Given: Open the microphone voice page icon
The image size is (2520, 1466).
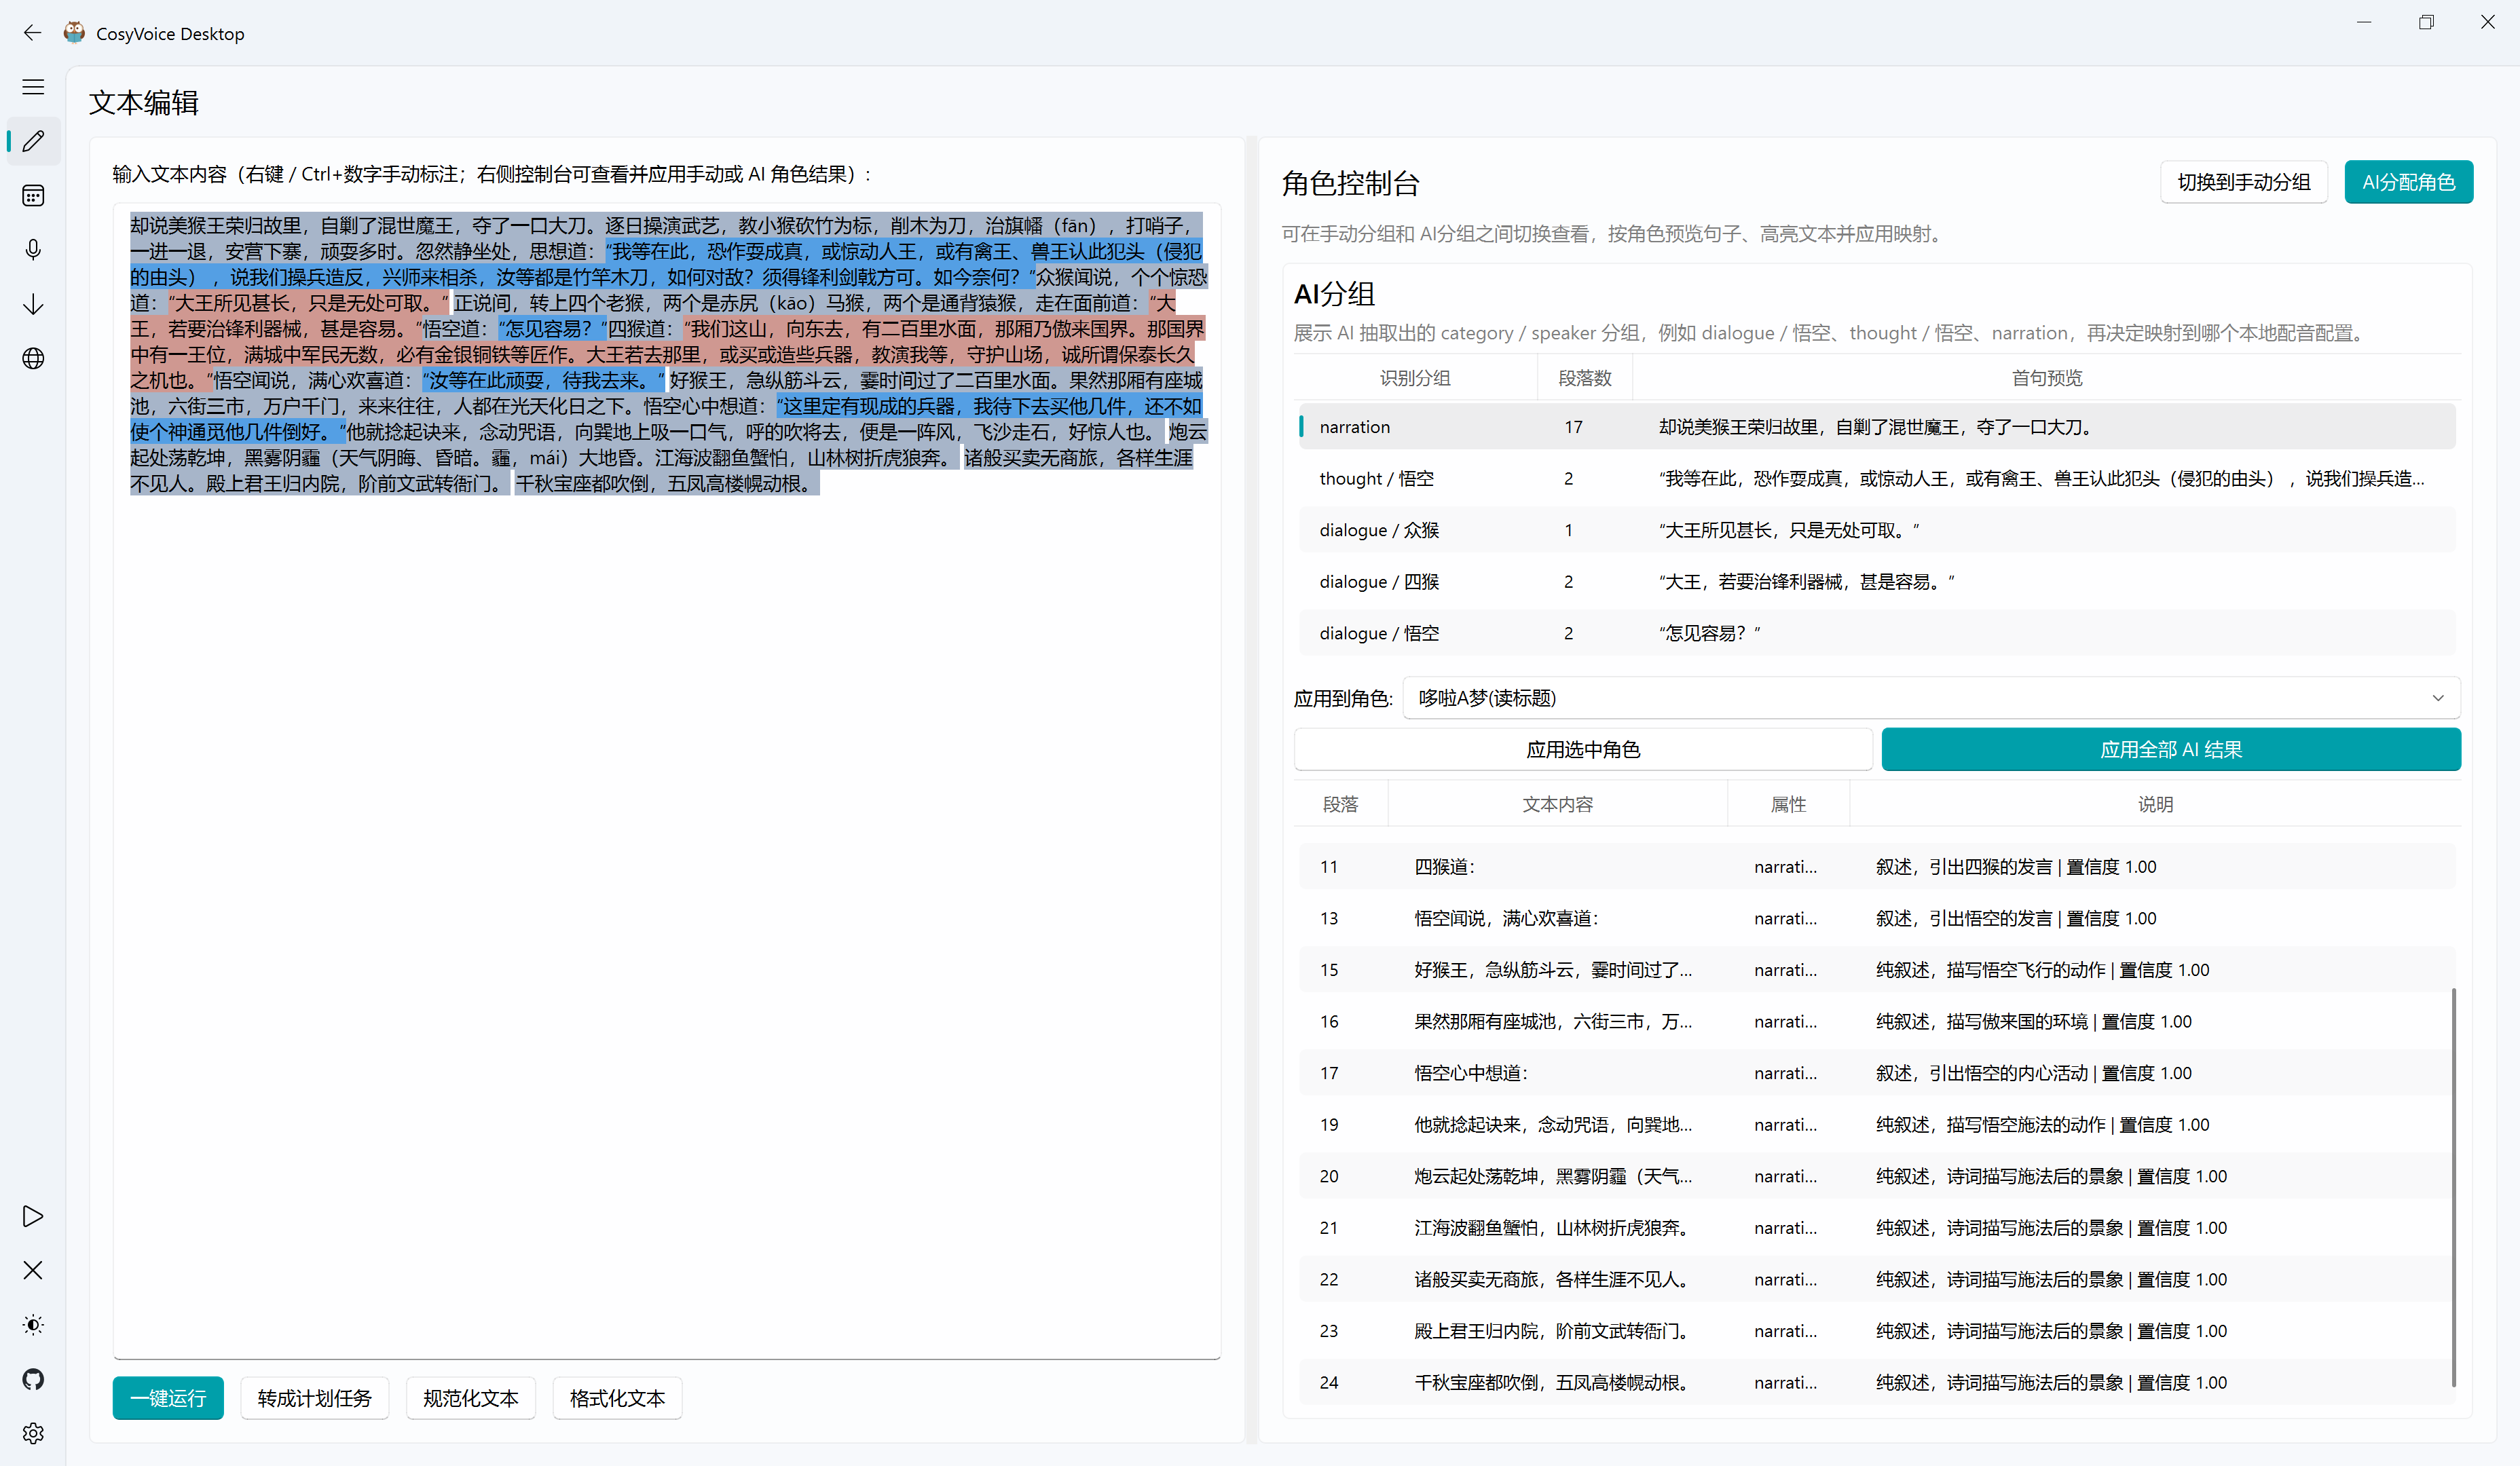Looking at the screenshot, I should point(33,250).
